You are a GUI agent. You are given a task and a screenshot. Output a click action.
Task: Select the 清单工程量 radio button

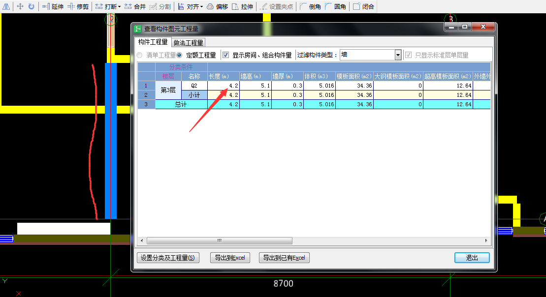pyautogui.click(x=140, y=55)
